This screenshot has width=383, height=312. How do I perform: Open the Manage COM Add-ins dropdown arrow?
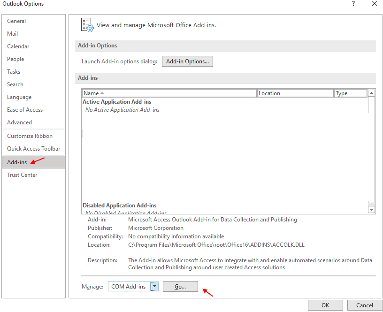tap(154, 286)
